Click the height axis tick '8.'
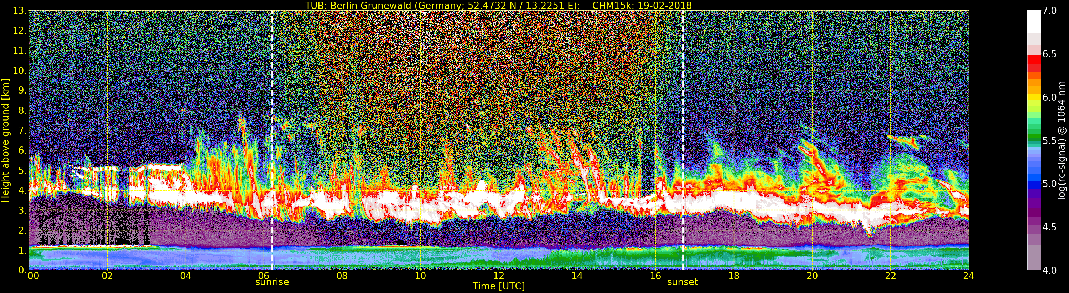The height and width of the screenshot is (293, 1069). point(22,111)
